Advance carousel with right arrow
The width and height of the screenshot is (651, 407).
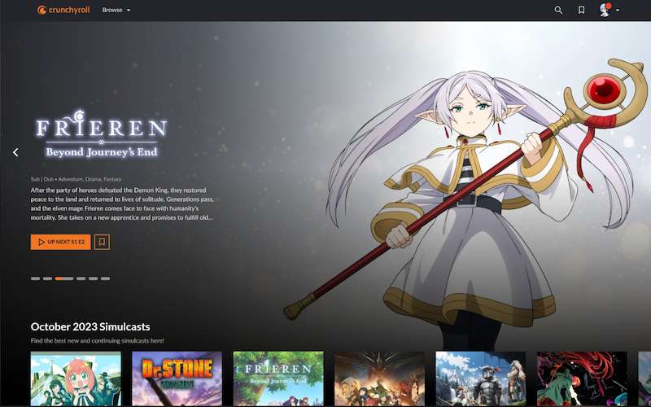point(640,152)
